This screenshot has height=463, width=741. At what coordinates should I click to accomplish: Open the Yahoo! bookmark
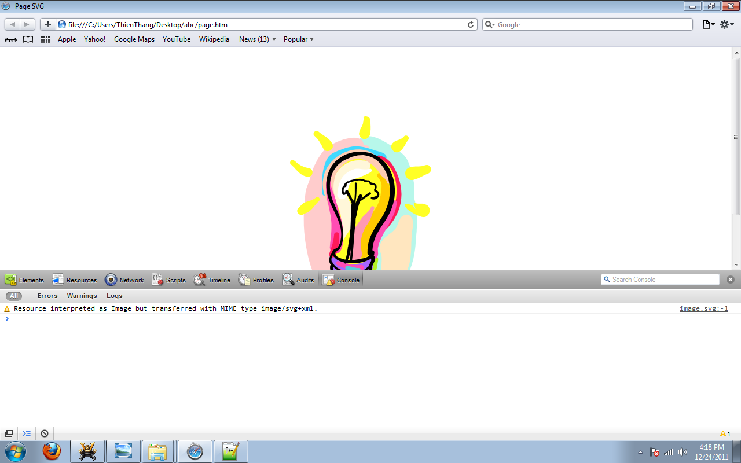coord(95,39)
